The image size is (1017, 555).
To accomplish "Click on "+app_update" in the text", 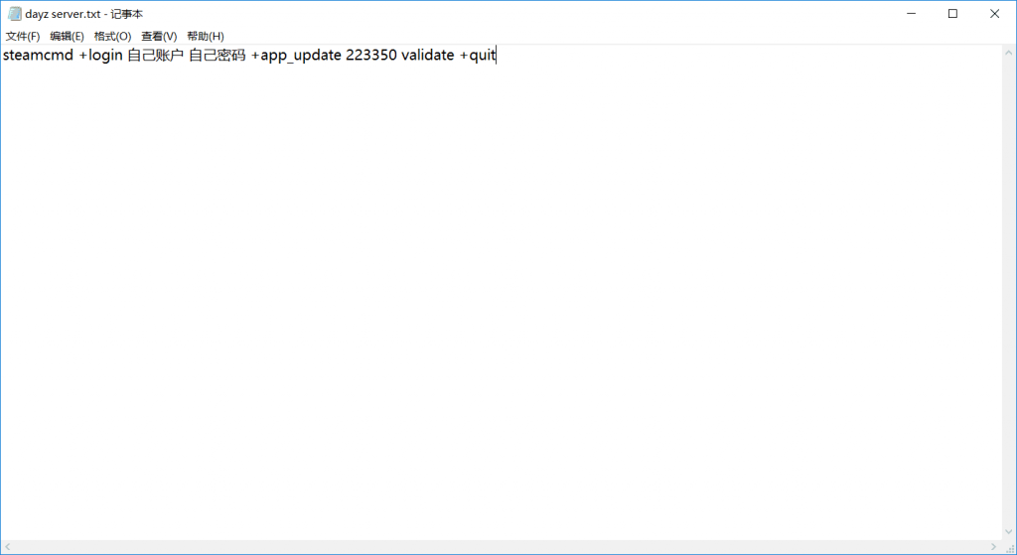I will 296,56.
